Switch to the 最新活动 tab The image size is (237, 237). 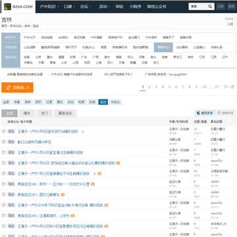(x=65, y=113)
